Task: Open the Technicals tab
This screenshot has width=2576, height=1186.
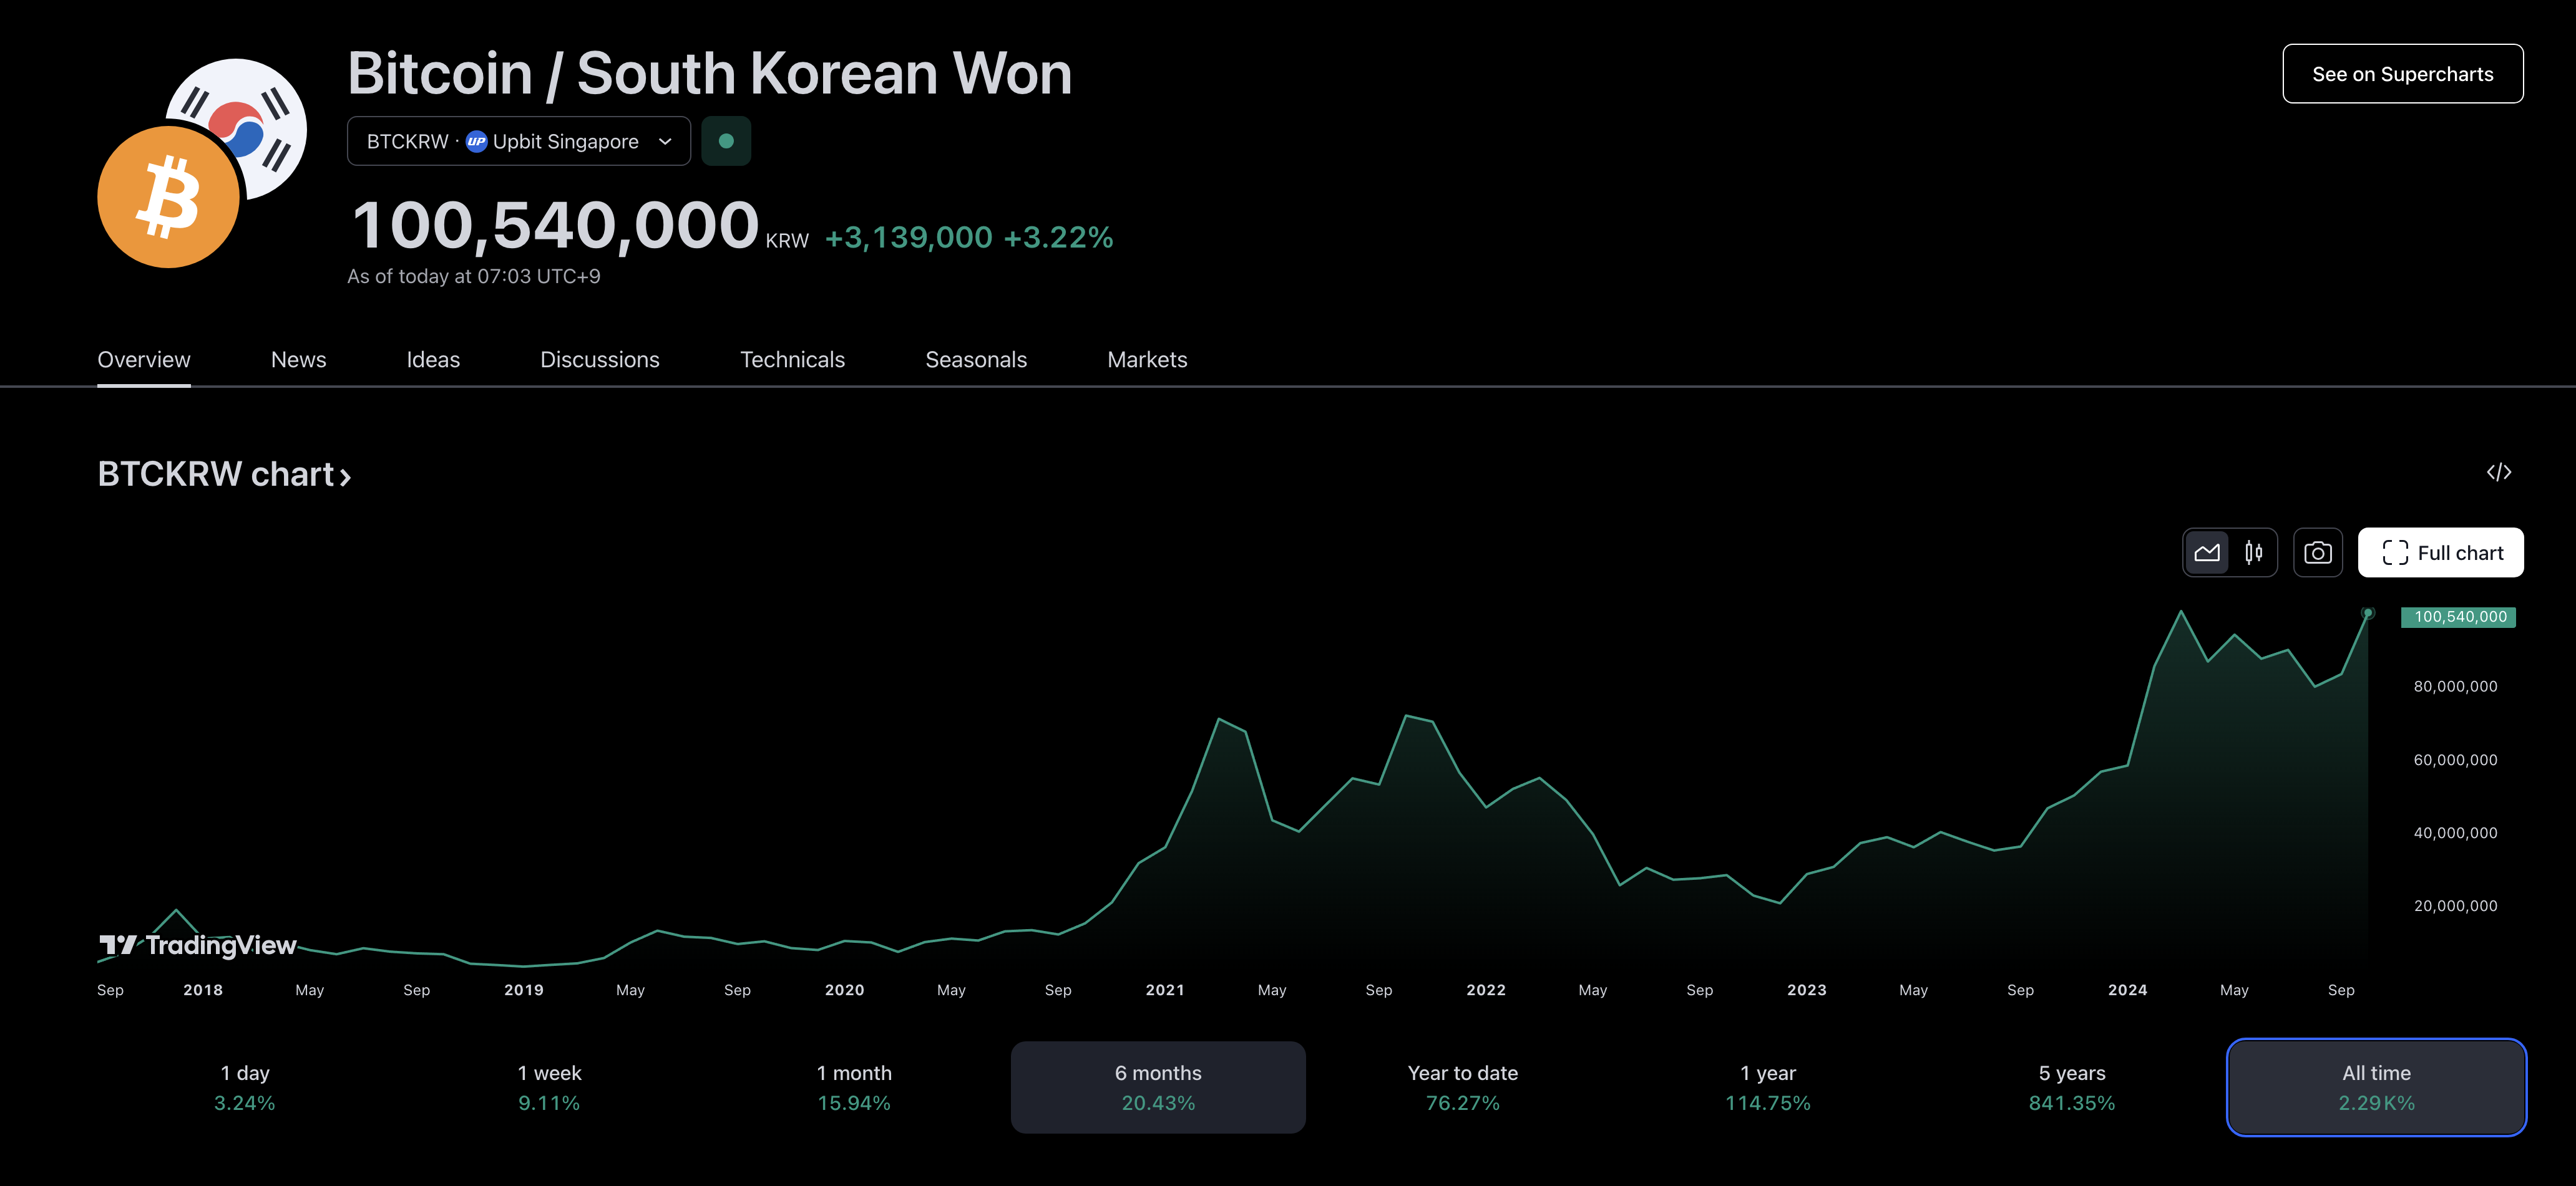Action: point(792,360)
